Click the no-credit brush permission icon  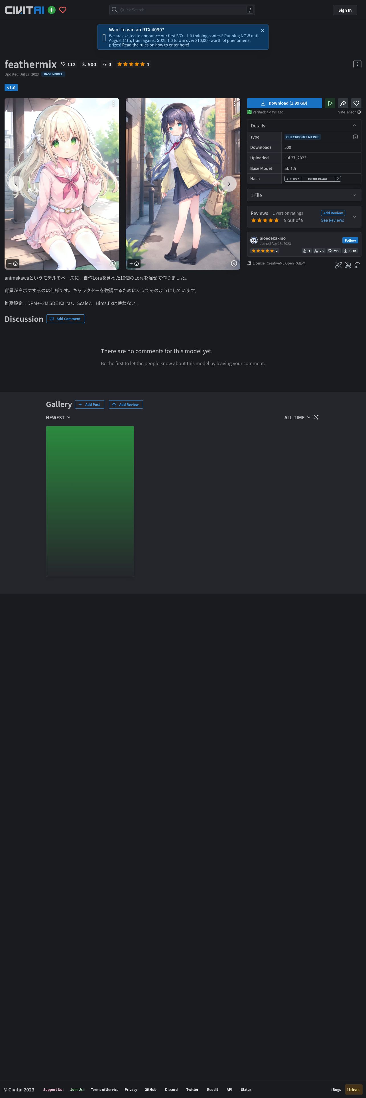click(338, 265)
